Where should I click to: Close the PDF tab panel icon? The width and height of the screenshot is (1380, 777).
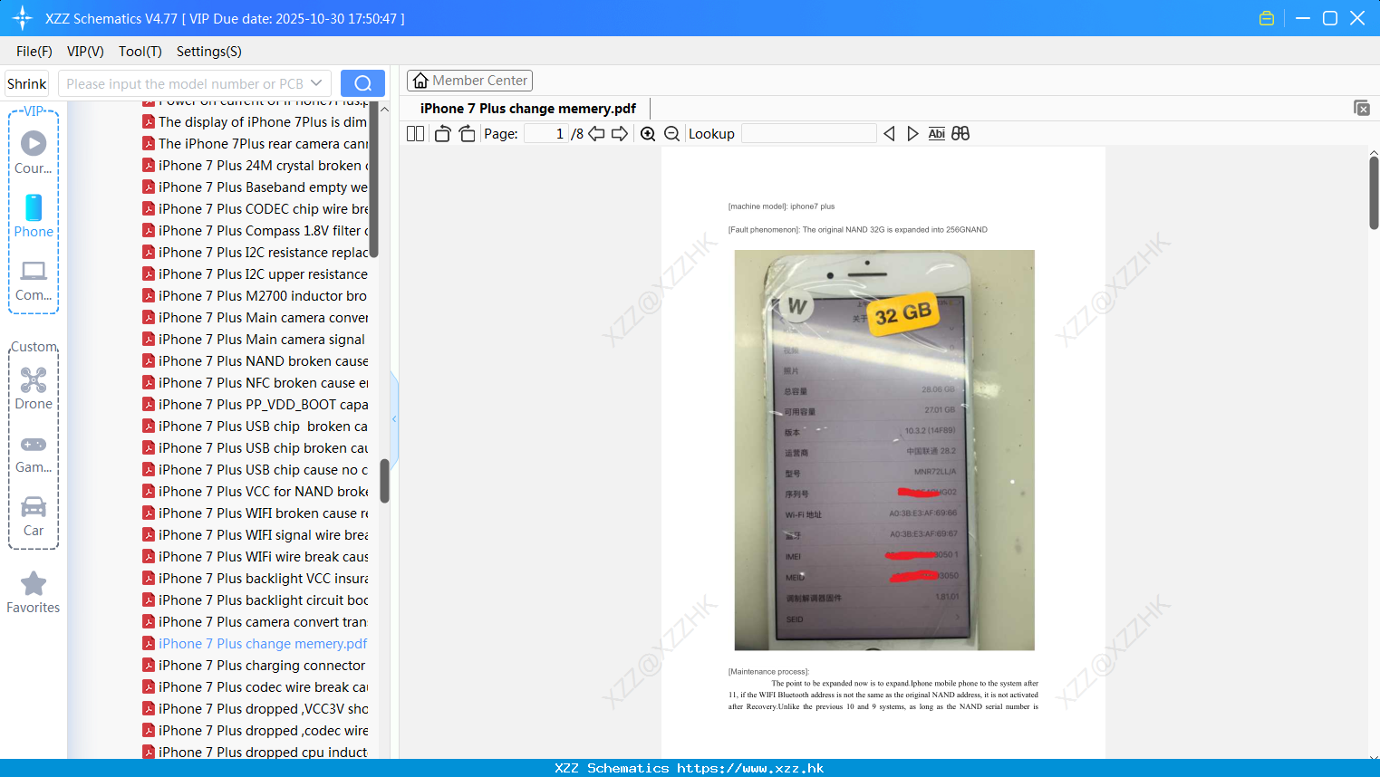pyautogui.click(x=1362, y=108)
